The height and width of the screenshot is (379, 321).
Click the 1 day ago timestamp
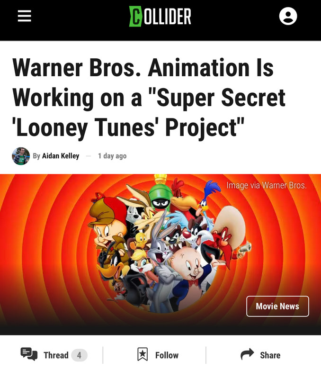112,156
